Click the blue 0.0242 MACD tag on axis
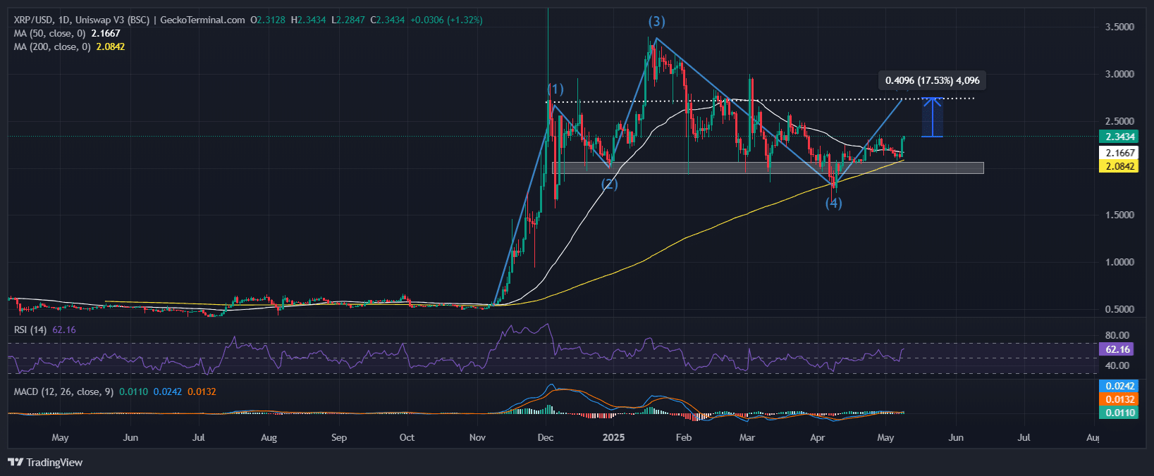The height and width of the screenshot is (476, 1154). pyautogui.click(x=1119, y=386)
